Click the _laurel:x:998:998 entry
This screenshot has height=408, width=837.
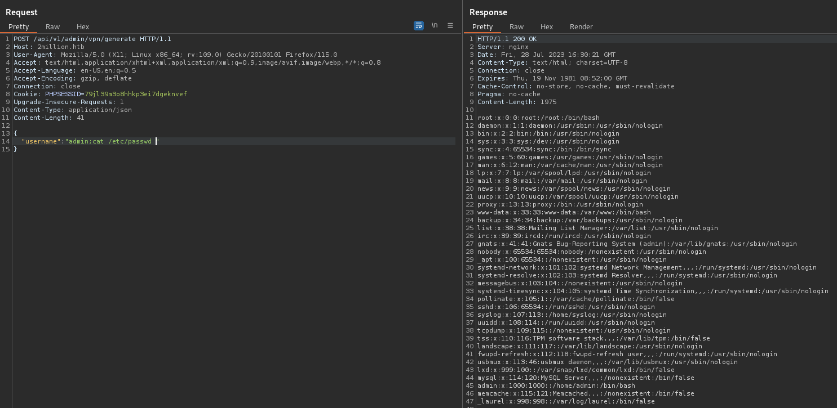[566, 401]
